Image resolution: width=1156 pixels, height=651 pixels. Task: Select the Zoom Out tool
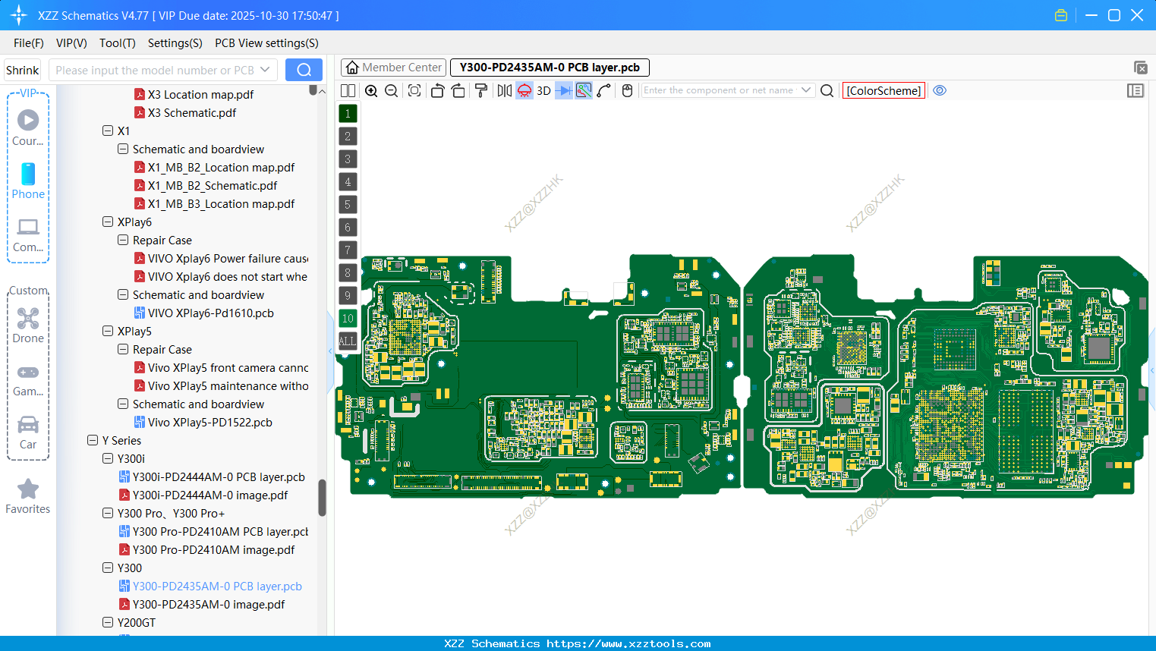pyautogui.click(x=390, y=90)
